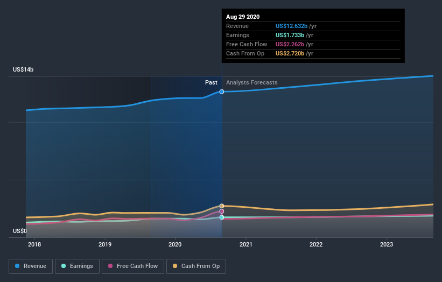Click the 2022 x-axis label
The image size is (442, 282).
pyautogui.click(x=316, y=244)
